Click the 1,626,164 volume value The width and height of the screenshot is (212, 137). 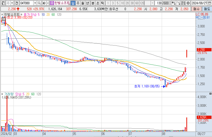pos(55,9)
